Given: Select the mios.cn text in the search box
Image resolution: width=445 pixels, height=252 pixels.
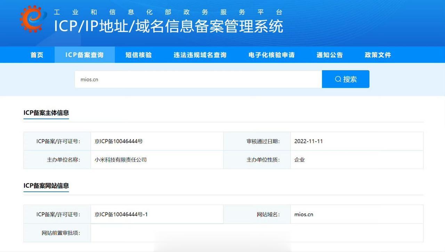Looking at the screenshot, I should pos(88,79).
